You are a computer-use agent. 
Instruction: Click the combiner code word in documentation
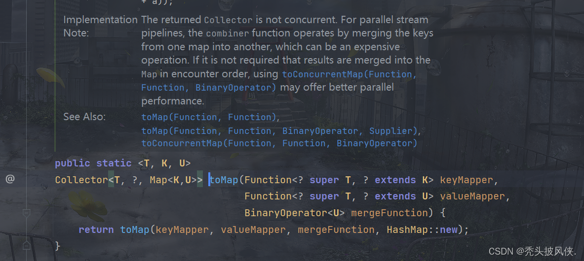pyautogui.click(x=227, y=33)
